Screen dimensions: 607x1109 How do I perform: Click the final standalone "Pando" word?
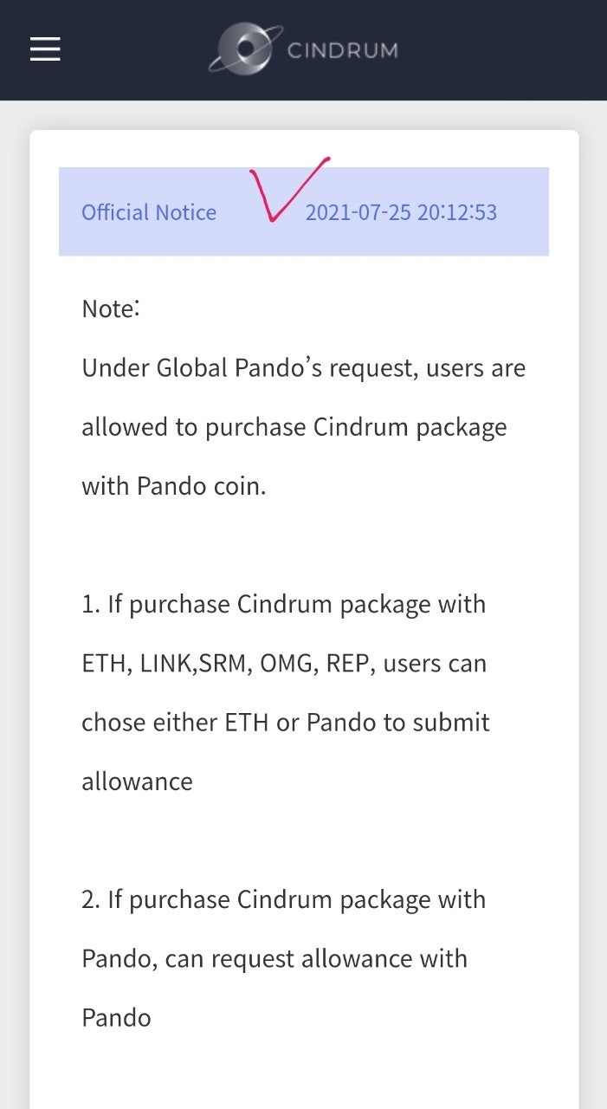click(x=116, y=1017)
